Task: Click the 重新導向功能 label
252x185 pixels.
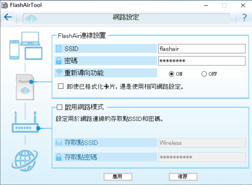Action: [x=84, y=73]
